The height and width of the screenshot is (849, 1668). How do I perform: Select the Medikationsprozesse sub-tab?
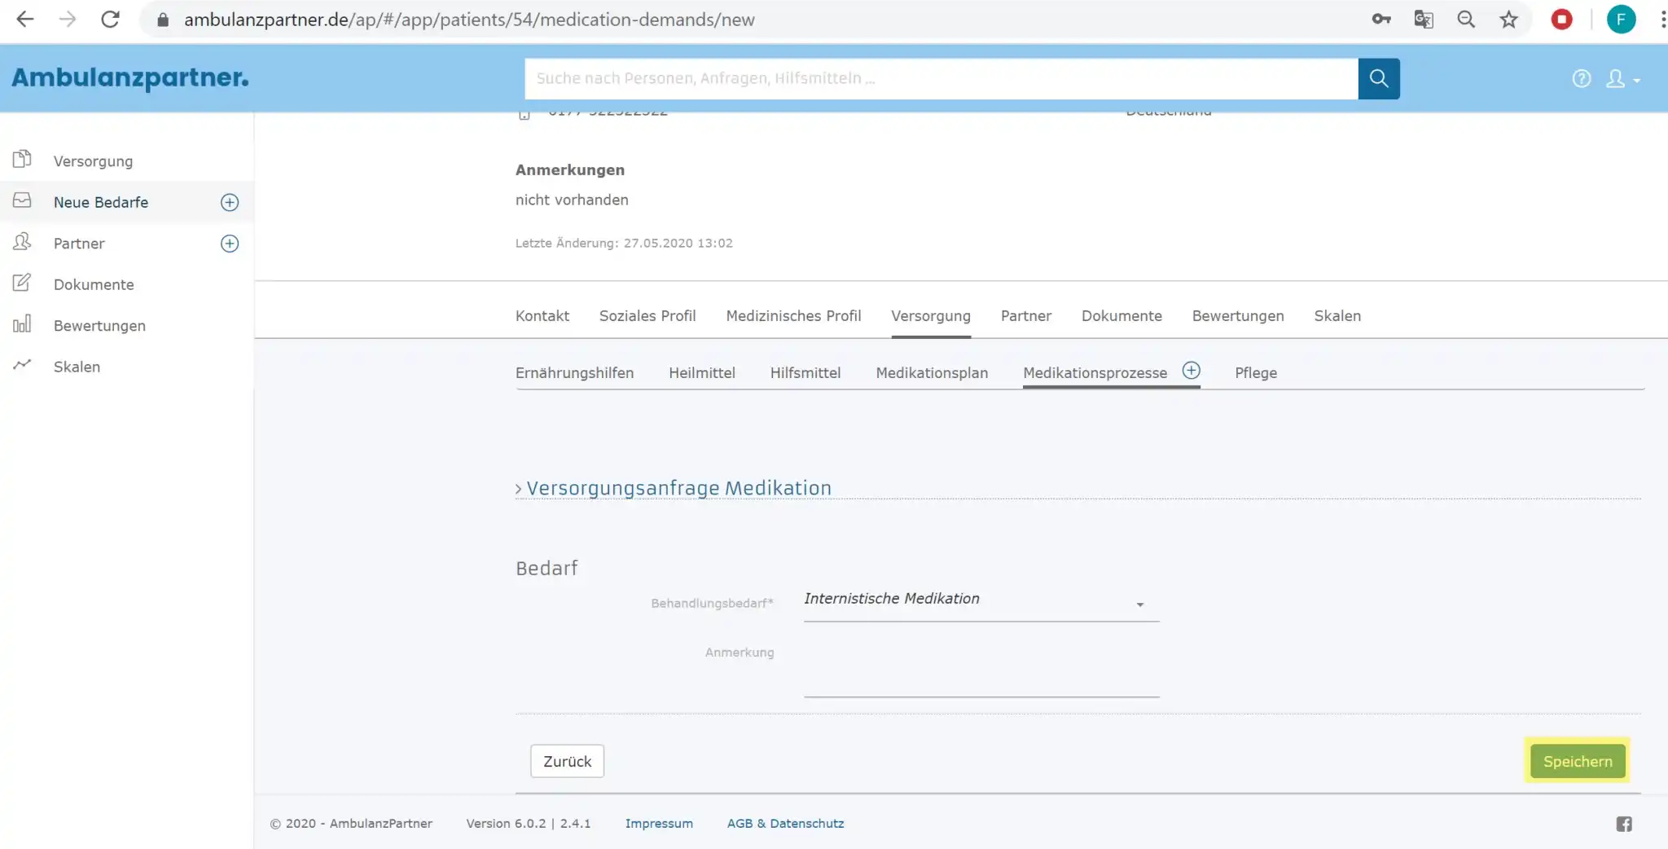pos(1095,373)
